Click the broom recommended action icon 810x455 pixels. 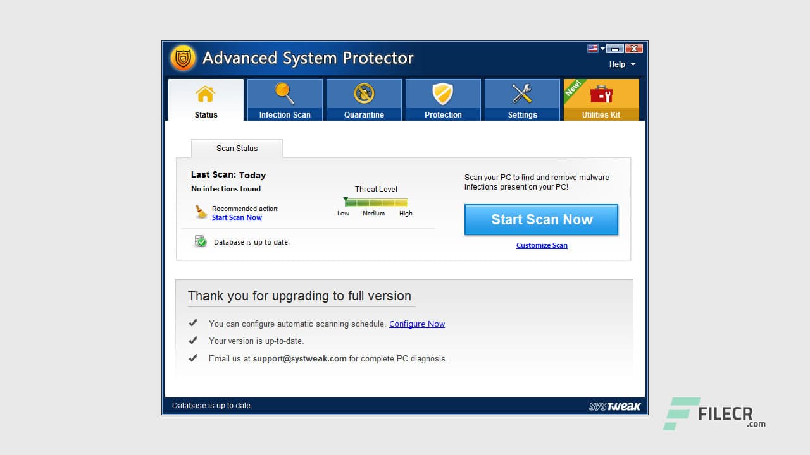click(201, 212)
